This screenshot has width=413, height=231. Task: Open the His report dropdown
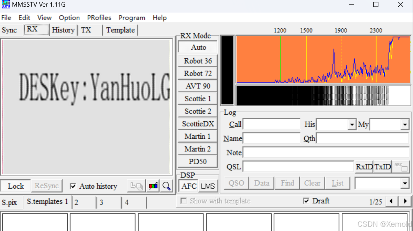point(352,125)
